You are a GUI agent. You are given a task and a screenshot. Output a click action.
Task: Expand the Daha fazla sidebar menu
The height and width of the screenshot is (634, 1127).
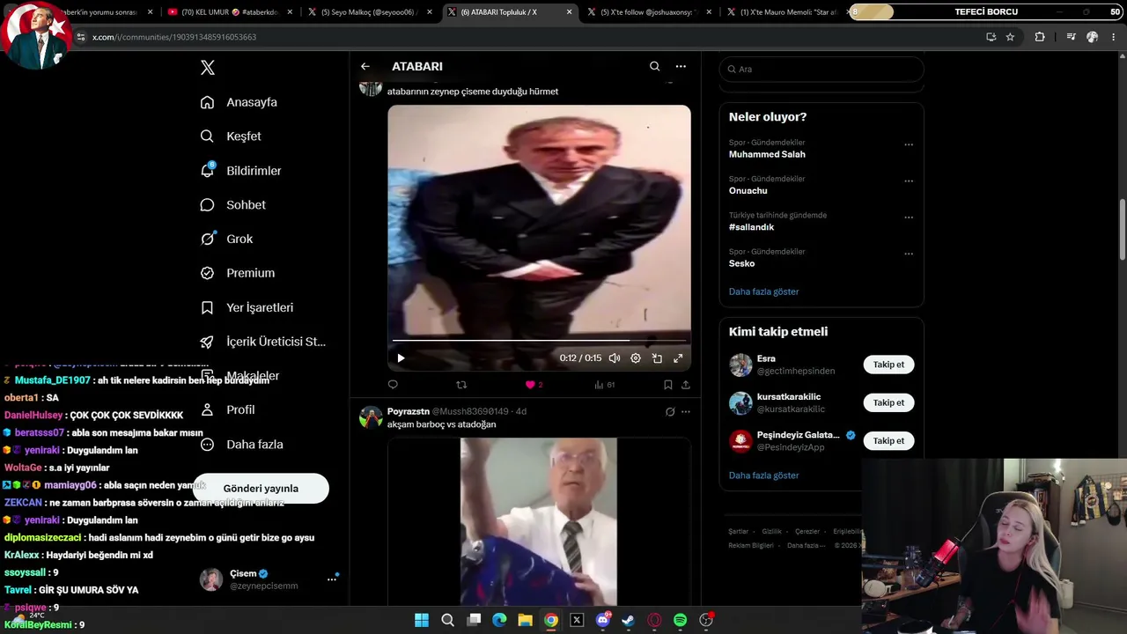241,445
